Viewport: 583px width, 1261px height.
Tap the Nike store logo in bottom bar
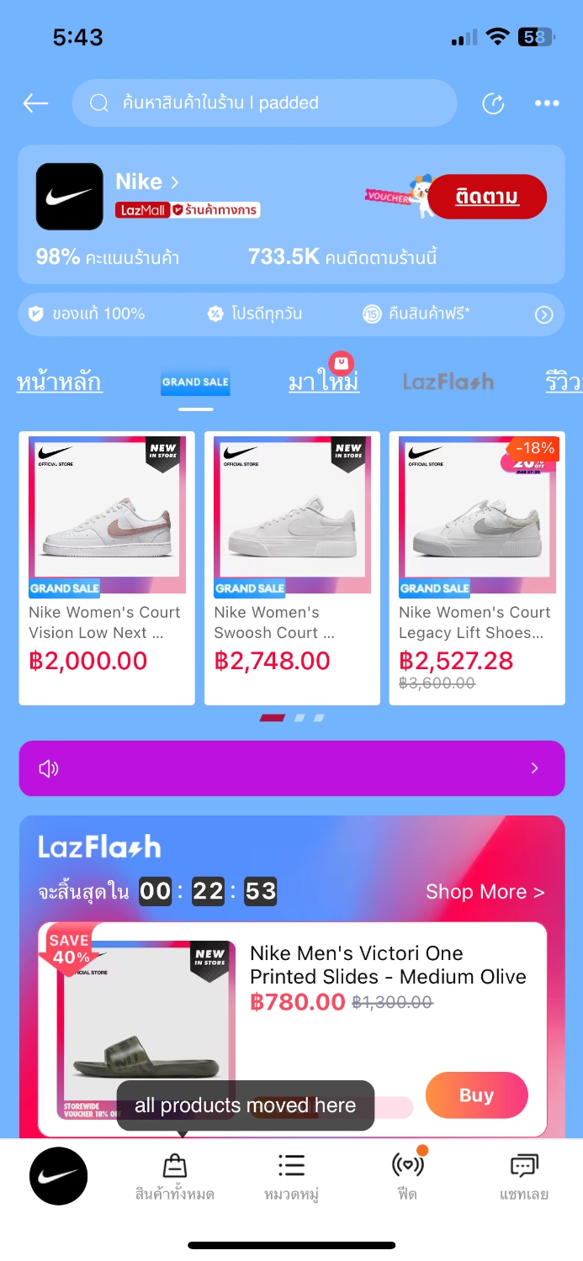(59, 1176)
